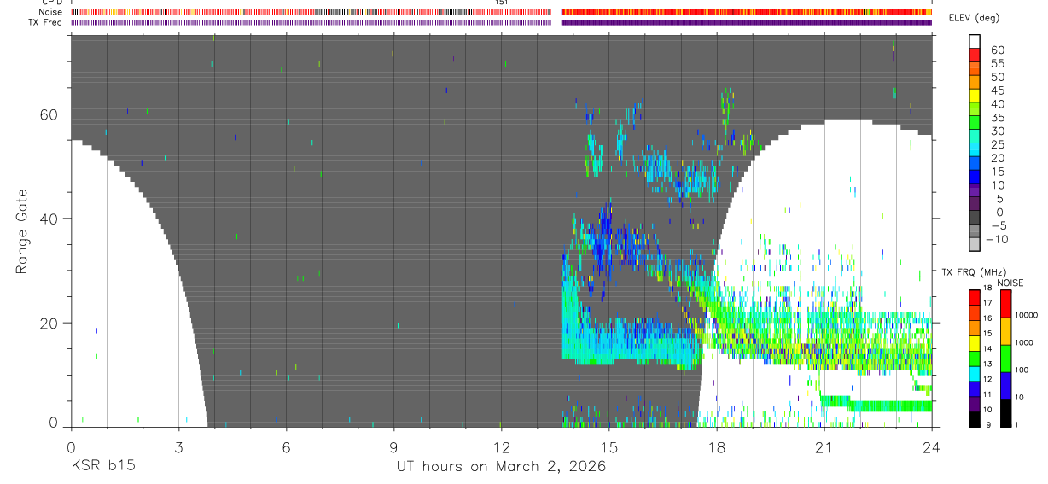Click the "ELEV (deg)" colorbar title
This screenshot has width=1048, height=484.
(974, 18)
